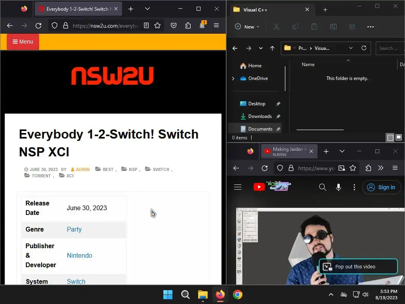Click the NSW2U site logo

pos(112,76)
